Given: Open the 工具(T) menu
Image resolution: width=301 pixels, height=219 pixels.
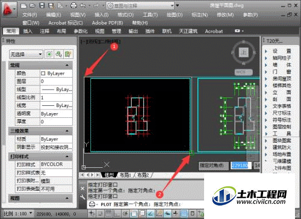Looking at the screenshot, I should (150, 15).
